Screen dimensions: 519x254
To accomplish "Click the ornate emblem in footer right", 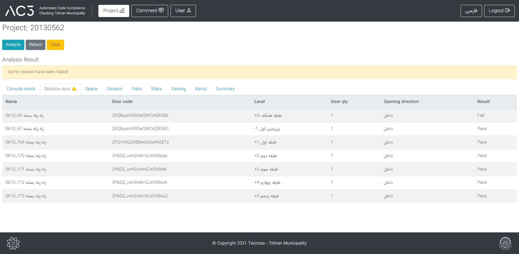I will click(x=505, y=243).
